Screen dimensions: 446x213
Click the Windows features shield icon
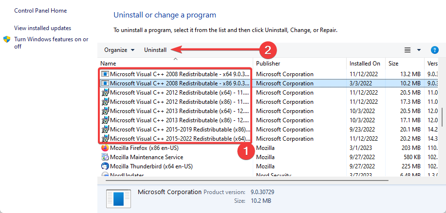pyautogui.click(x=7, y=39)
